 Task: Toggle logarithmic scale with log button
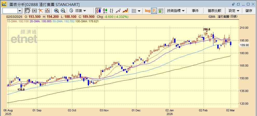point(147,11)
